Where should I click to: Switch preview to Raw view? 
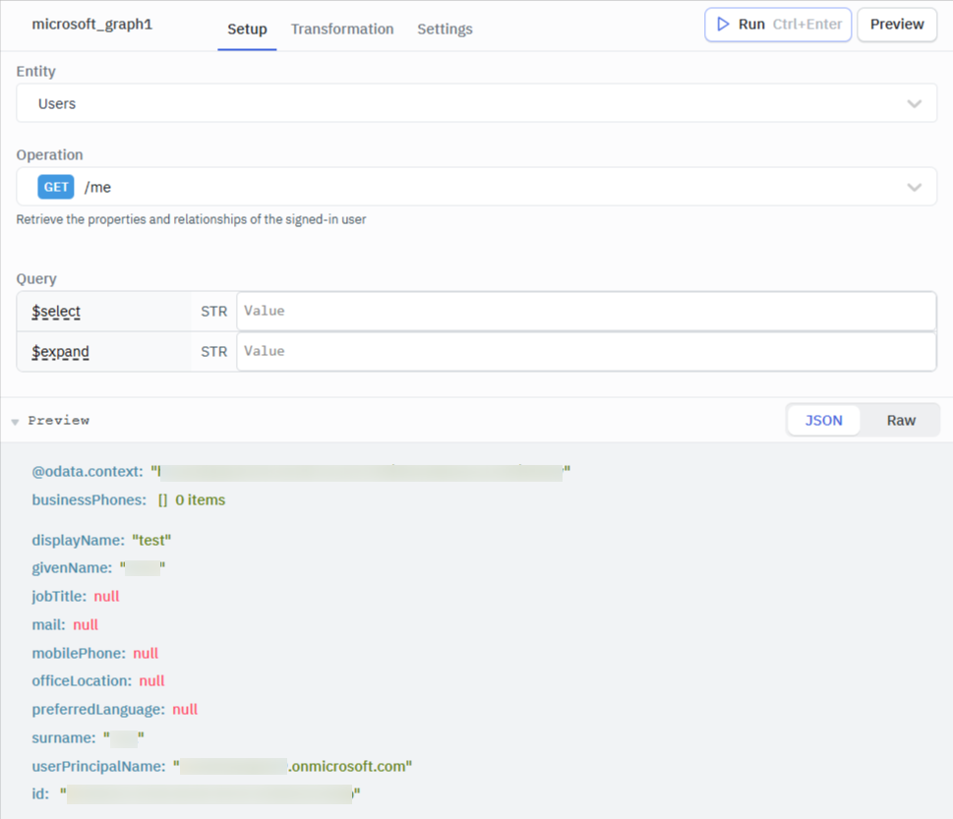pos(901,421)
